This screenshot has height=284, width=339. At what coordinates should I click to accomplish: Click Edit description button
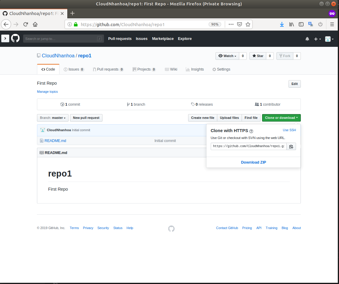click(x=295, y=84)
